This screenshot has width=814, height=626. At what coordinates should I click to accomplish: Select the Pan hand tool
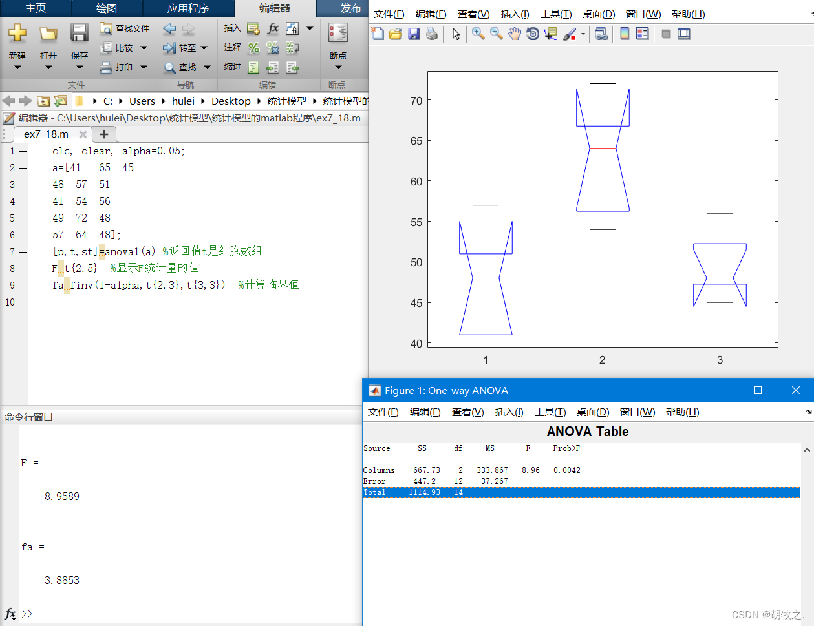tap(515, 34)
